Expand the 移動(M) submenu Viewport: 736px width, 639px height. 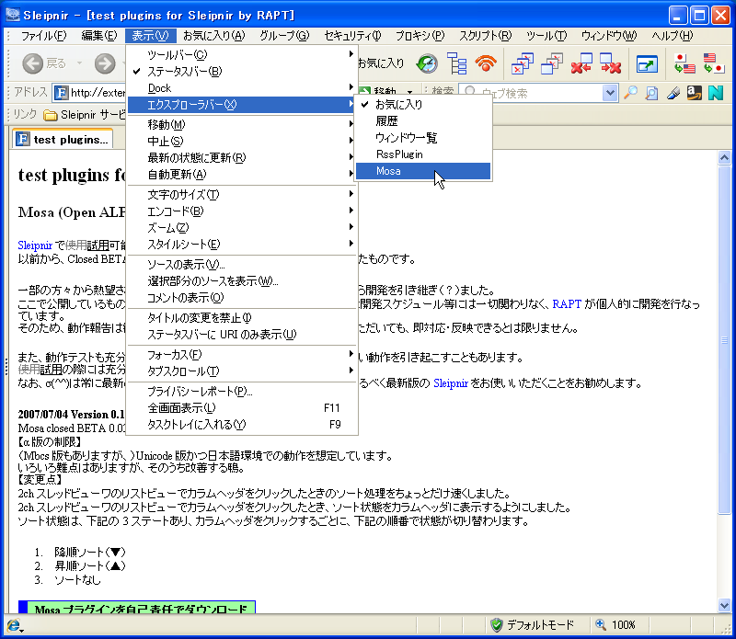[x=242, y=124]
